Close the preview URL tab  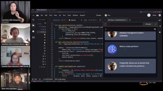click(x=126, y=20)
